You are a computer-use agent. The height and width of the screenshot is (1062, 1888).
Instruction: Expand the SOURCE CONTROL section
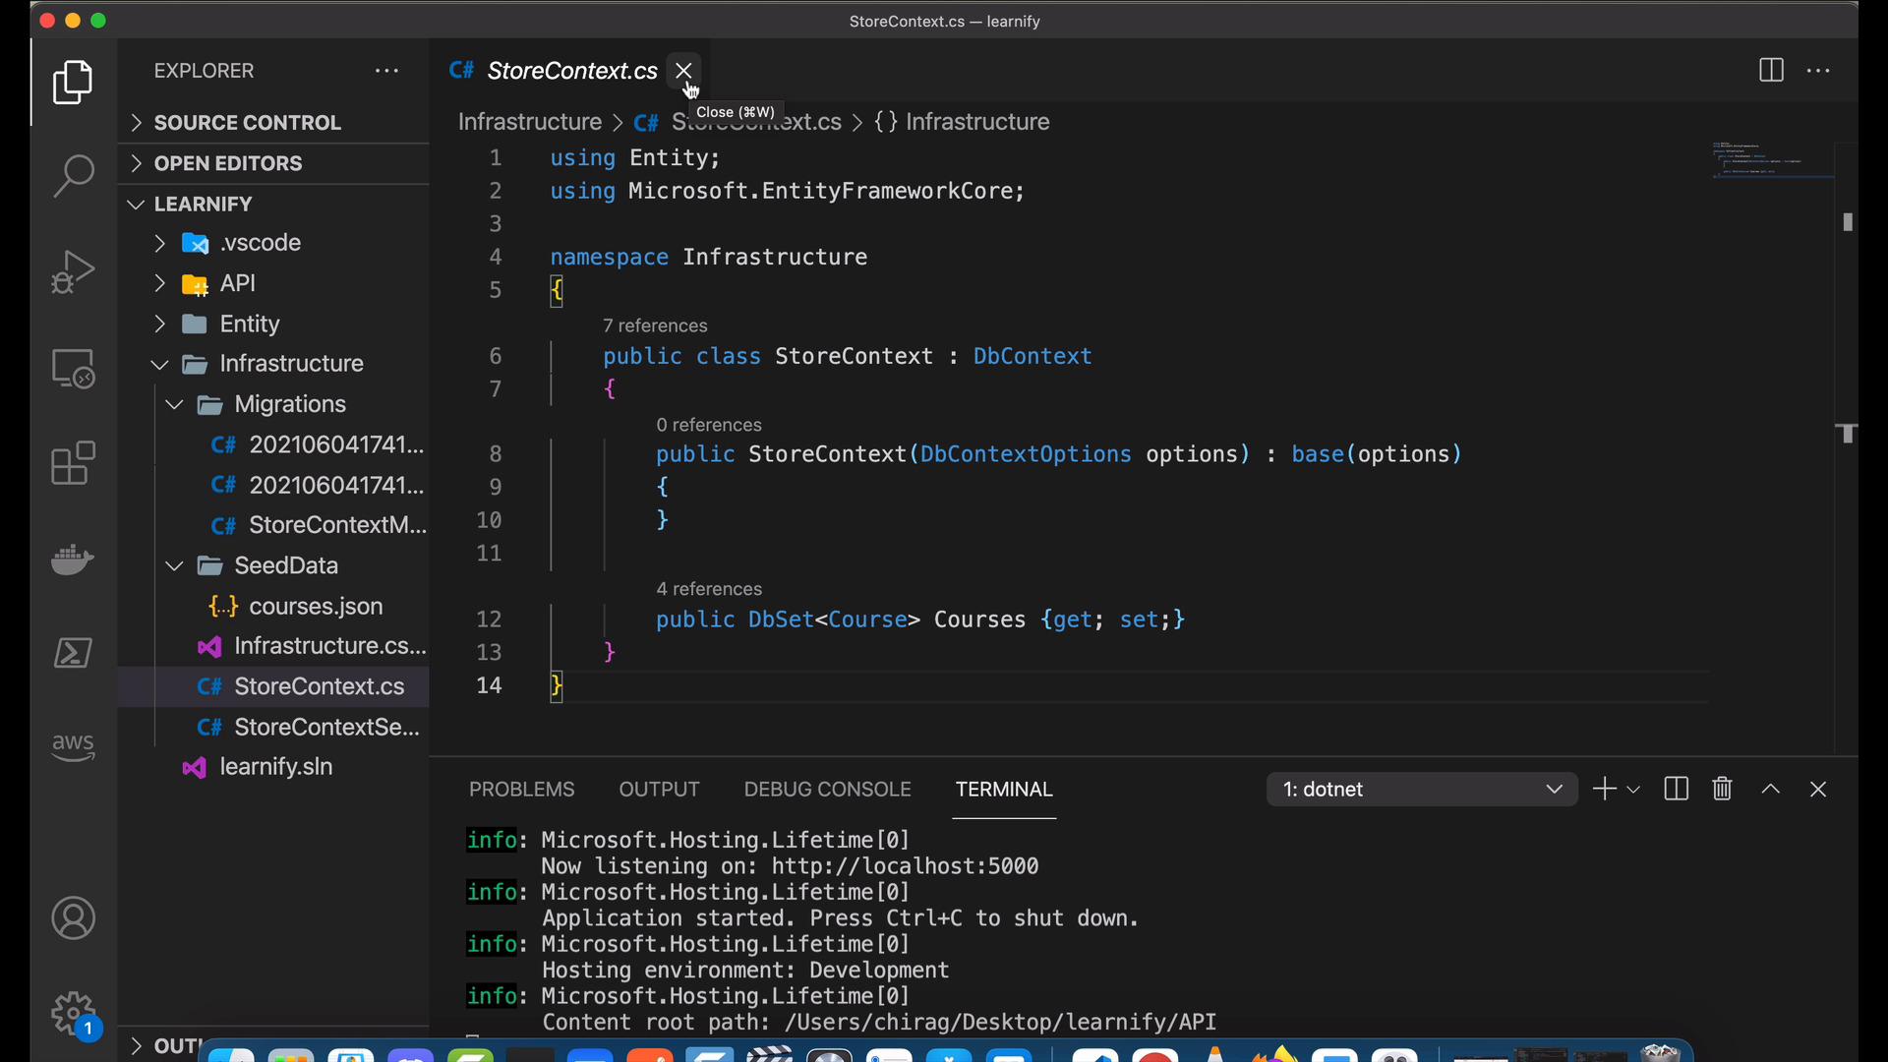coord(273,123)
